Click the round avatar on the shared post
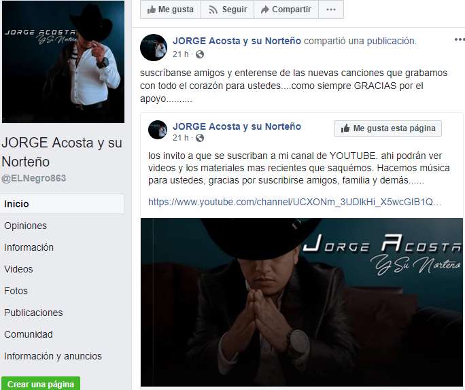Image resolution: width=465 pixels, height=390 pixels. coord(154,48)
